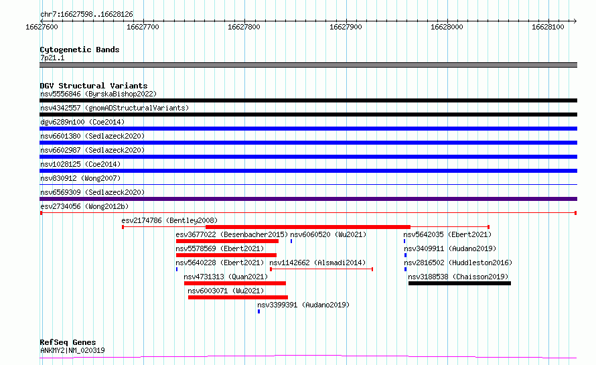Open the RefSeq Genes track title

pos(68,343)
